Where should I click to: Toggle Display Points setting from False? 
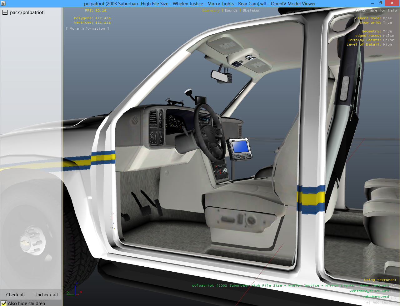(388, 40)
